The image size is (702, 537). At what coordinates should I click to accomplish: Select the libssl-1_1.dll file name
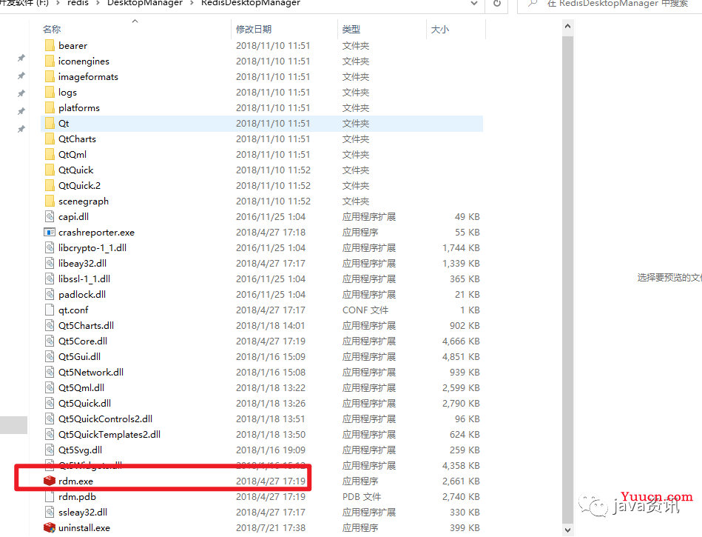[x=84, y=278]
